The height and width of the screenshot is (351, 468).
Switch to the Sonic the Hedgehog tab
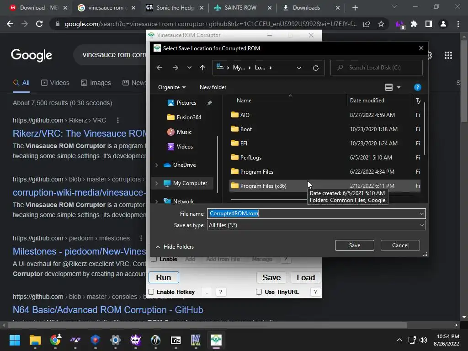pos(175,8)
